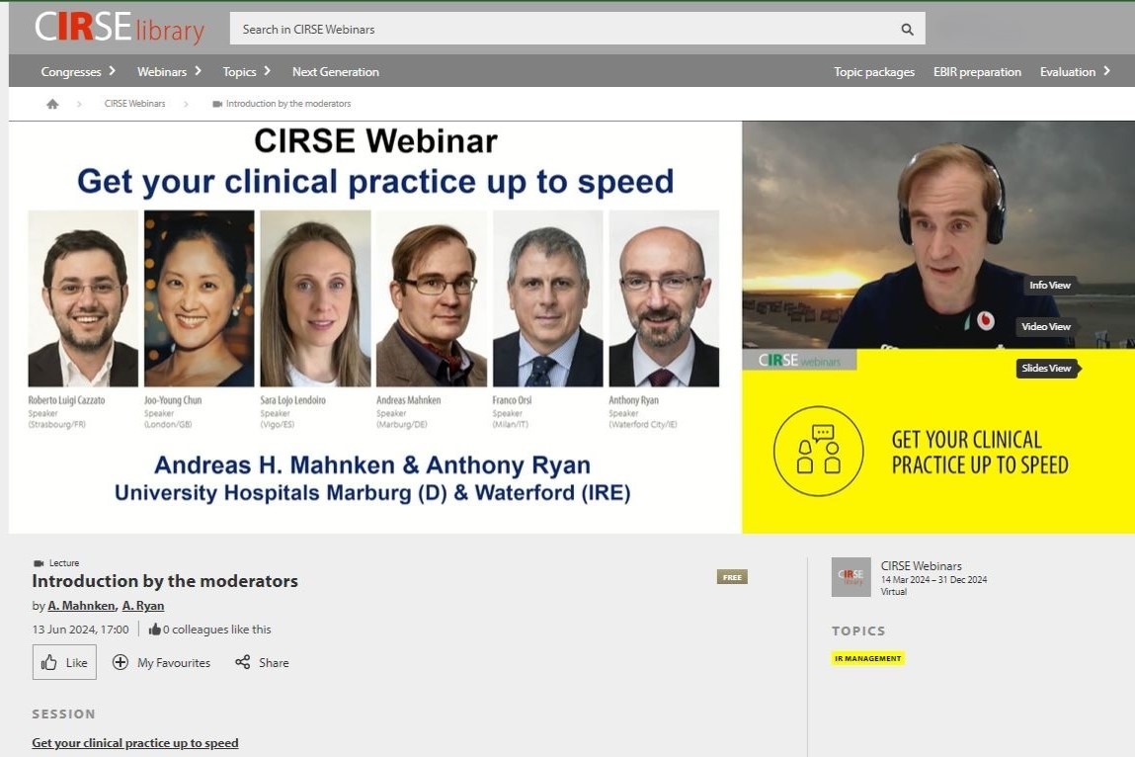The width and height of the screenshot is (1135, 757).
Task: Expand the Congresses menu
Action: pyautogui.click(x=78, y=72)
